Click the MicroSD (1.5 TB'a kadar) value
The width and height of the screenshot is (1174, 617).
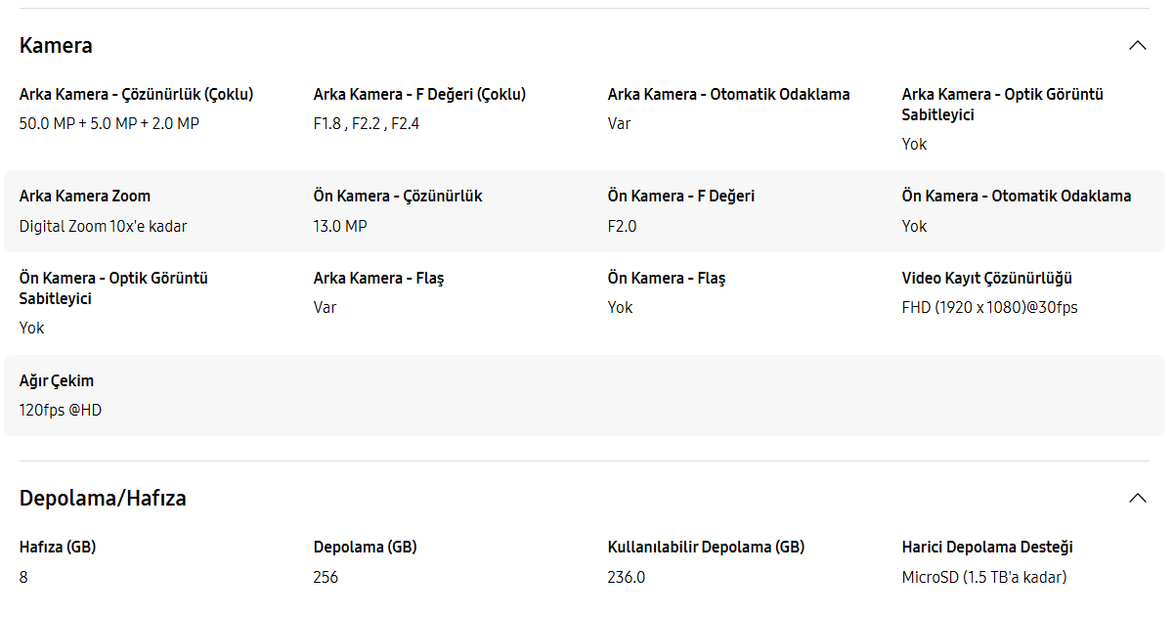(x=983, y=577)
